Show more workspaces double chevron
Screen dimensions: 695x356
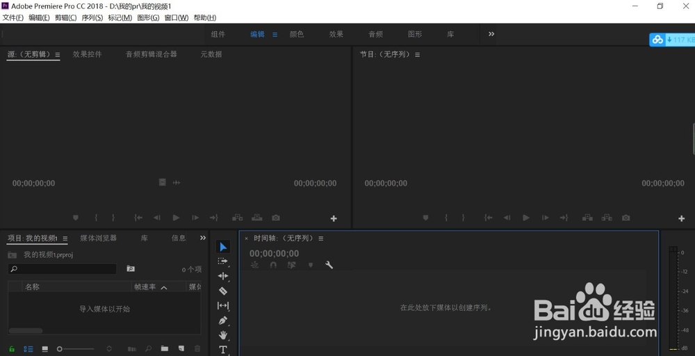[491, 34]
